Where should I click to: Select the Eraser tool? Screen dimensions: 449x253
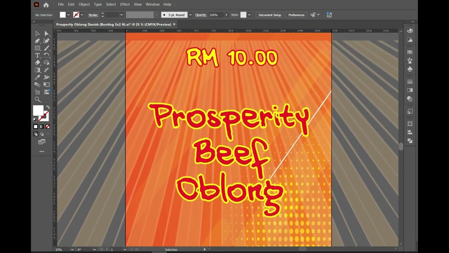click(38, 63)
